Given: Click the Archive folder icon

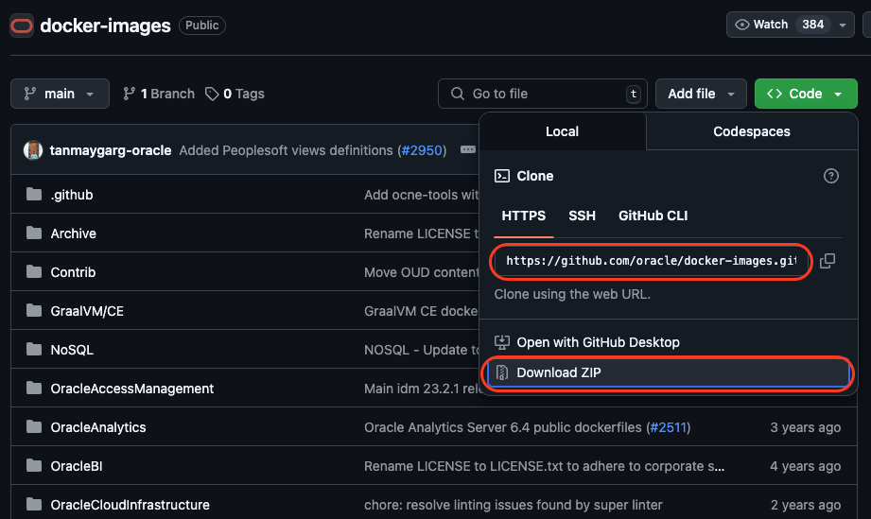Looking at the screenshot, I should 34,234.
